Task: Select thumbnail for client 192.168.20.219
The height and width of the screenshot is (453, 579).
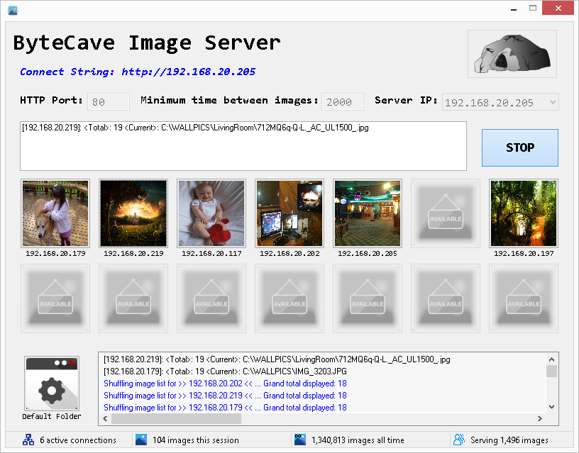Action: (x=133, y=213)
